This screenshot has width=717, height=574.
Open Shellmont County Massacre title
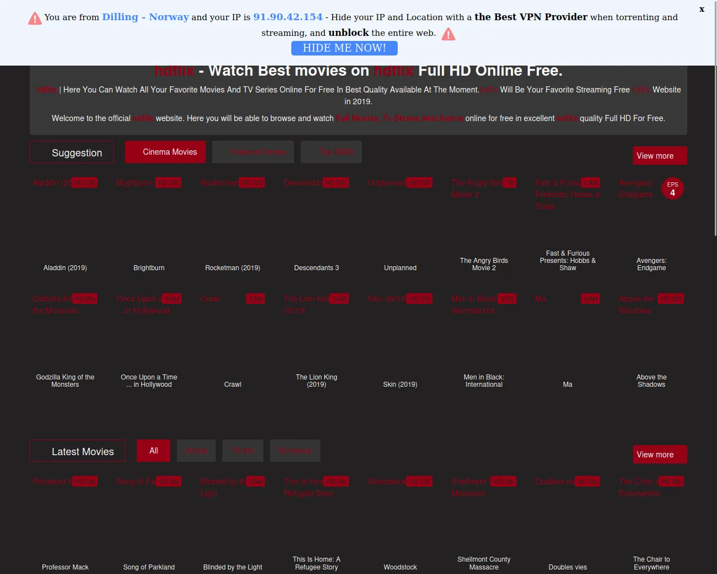click(x=484, y=563)
